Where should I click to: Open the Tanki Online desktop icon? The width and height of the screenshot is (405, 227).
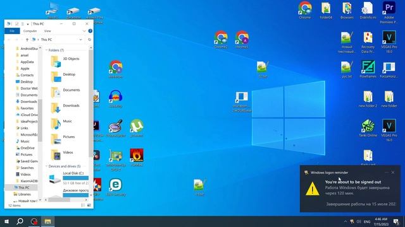pos(368,128)
